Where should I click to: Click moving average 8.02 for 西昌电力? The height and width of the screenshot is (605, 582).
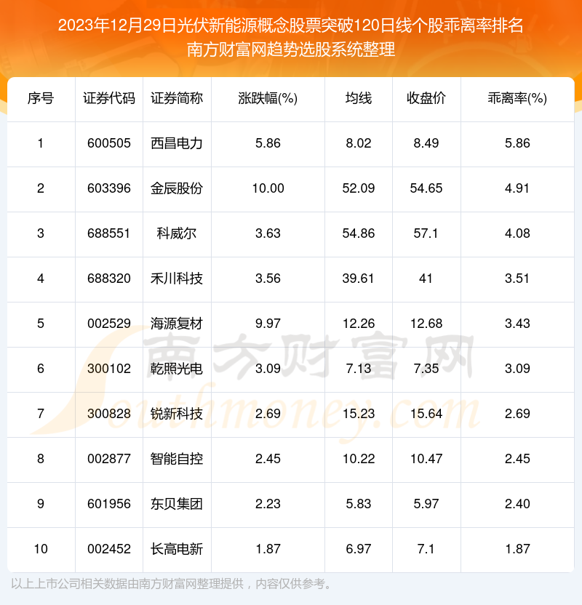(x=359, y=143)
